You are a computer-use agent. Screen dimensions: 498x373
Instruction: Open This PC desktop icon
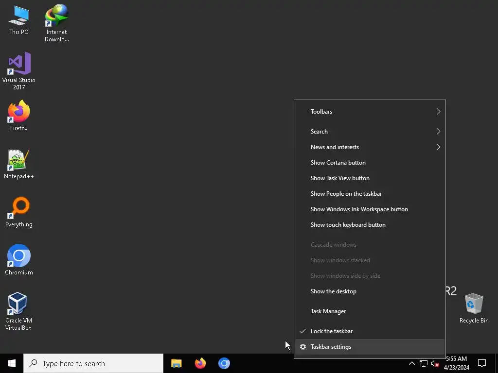pos(19,20)
